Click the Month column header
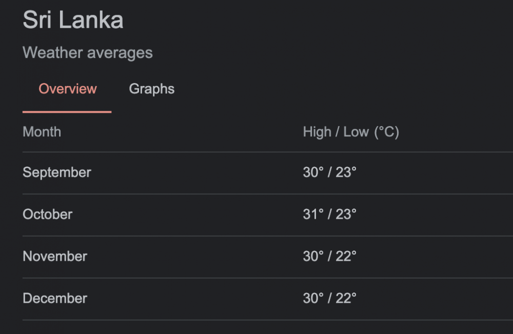The width and height of the screenshot is (513, 334). 42,132
